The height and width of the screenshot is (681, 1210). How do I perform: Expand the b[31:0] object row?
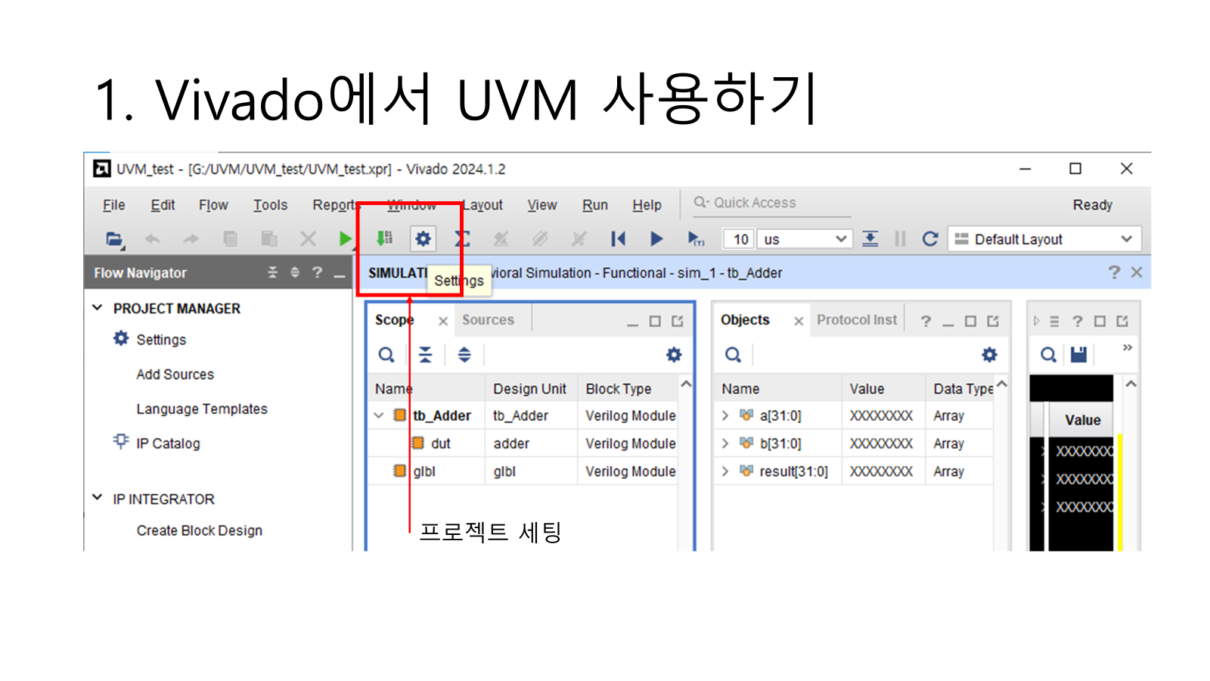pyautogui.click(x=725, y=443)
